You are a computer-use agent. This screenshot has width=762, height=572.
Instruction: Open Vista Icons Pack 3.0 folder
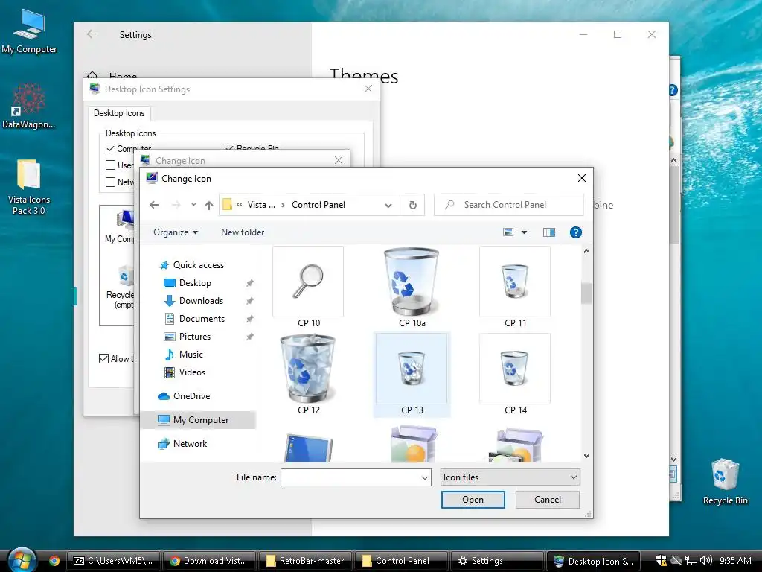pos(29,187)
